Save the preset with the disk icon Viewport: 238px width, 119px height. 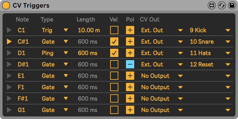232,6
